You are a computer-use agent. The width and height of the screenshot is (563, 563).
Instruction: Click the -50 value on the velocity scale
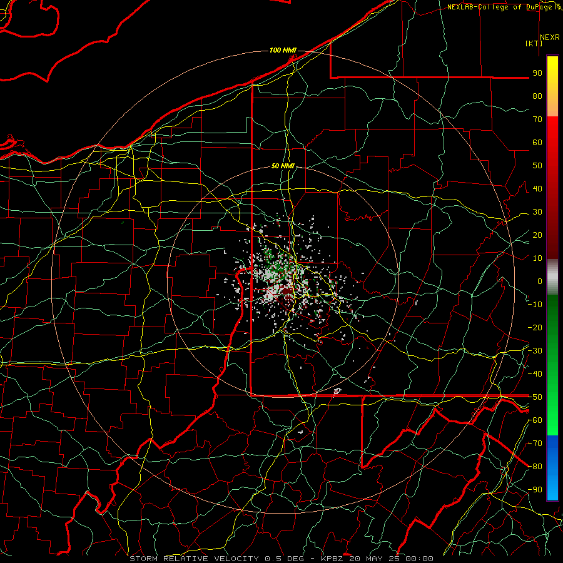(535, 397)
